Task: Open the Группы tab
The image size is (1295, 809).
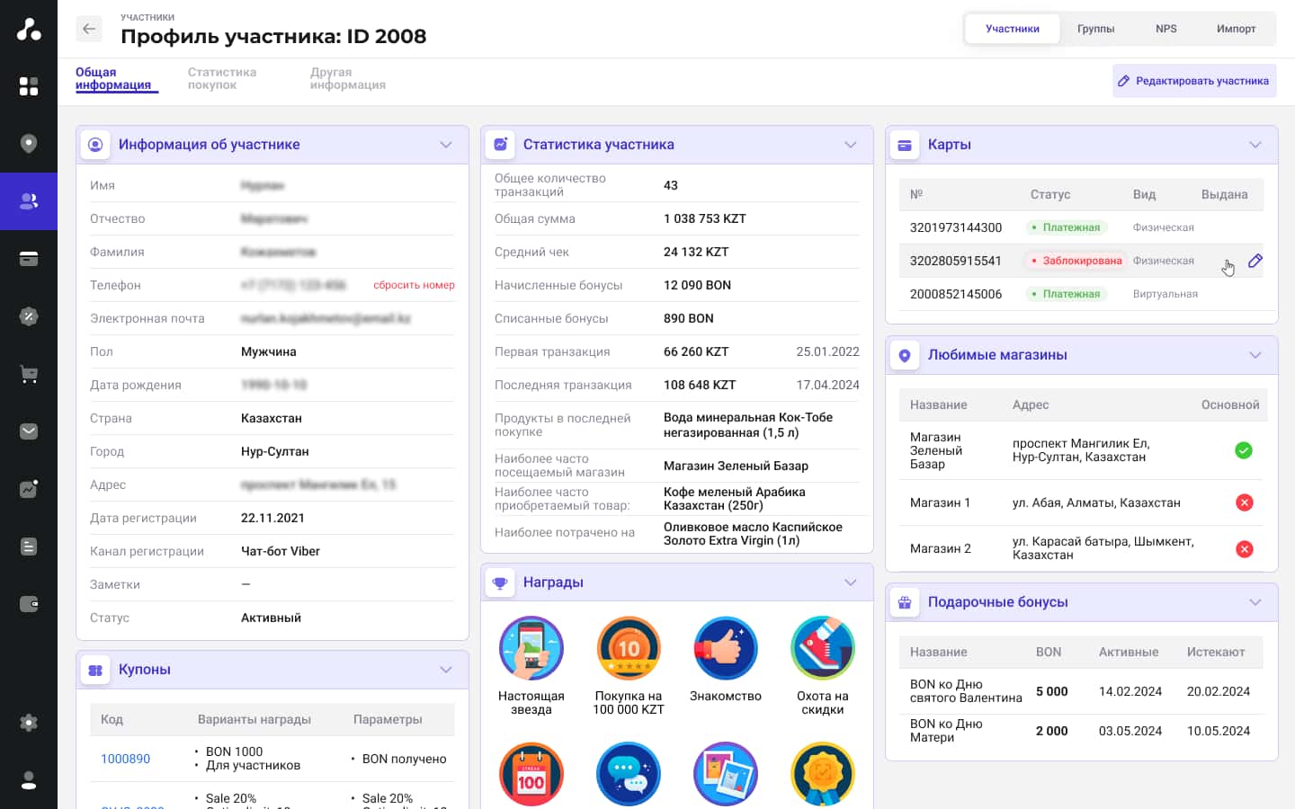Action: pyautogui.click(x=1095, y=29)
